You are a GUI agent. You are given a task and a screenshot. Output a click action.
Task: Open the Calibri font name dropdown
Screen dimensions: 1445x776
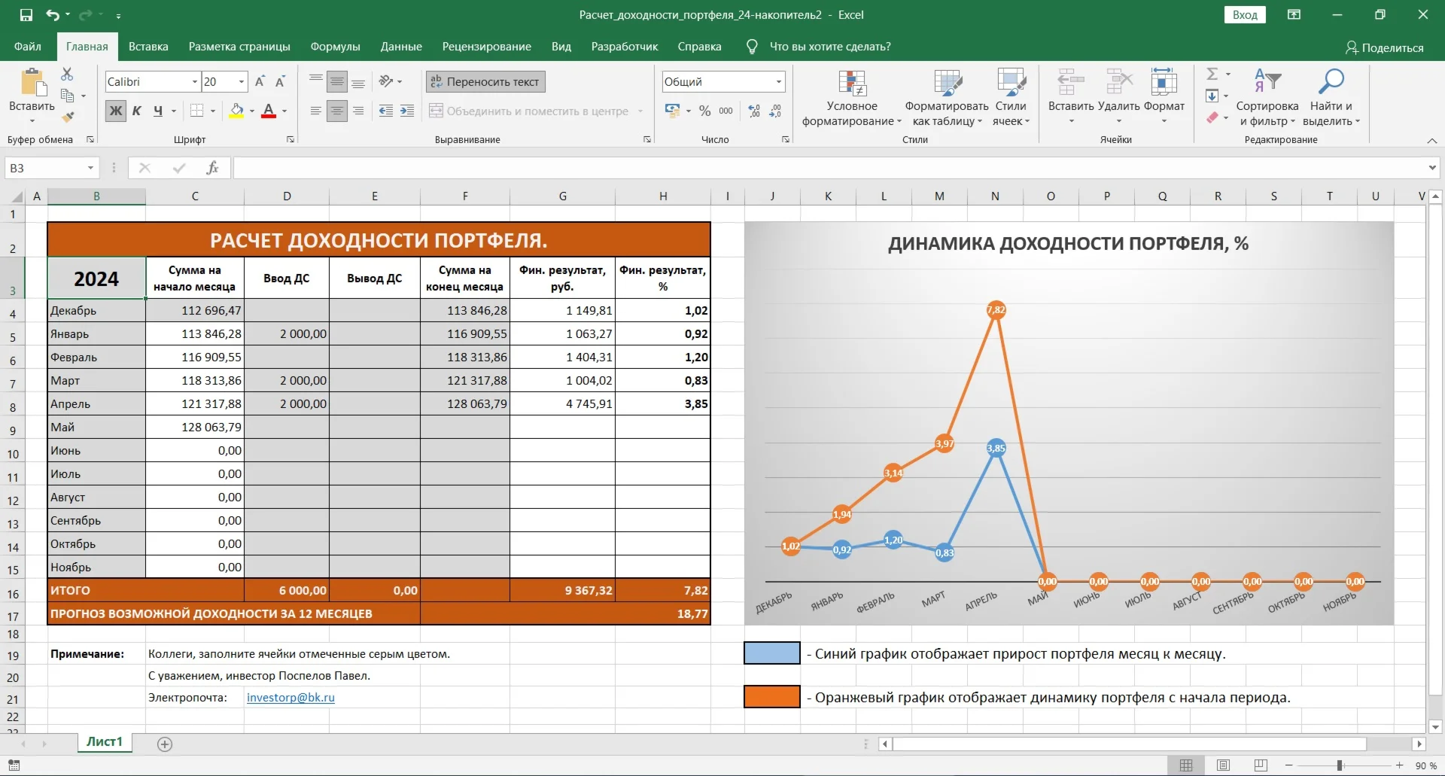click(x=195, y=81)
